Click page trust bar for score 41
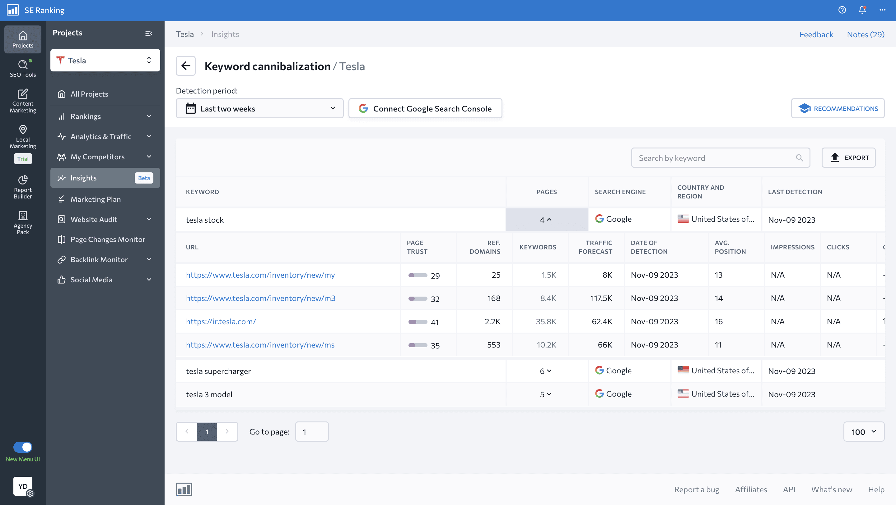Image resolution: width=896 pixels, height=505 pixels. [x=418, y=322]
